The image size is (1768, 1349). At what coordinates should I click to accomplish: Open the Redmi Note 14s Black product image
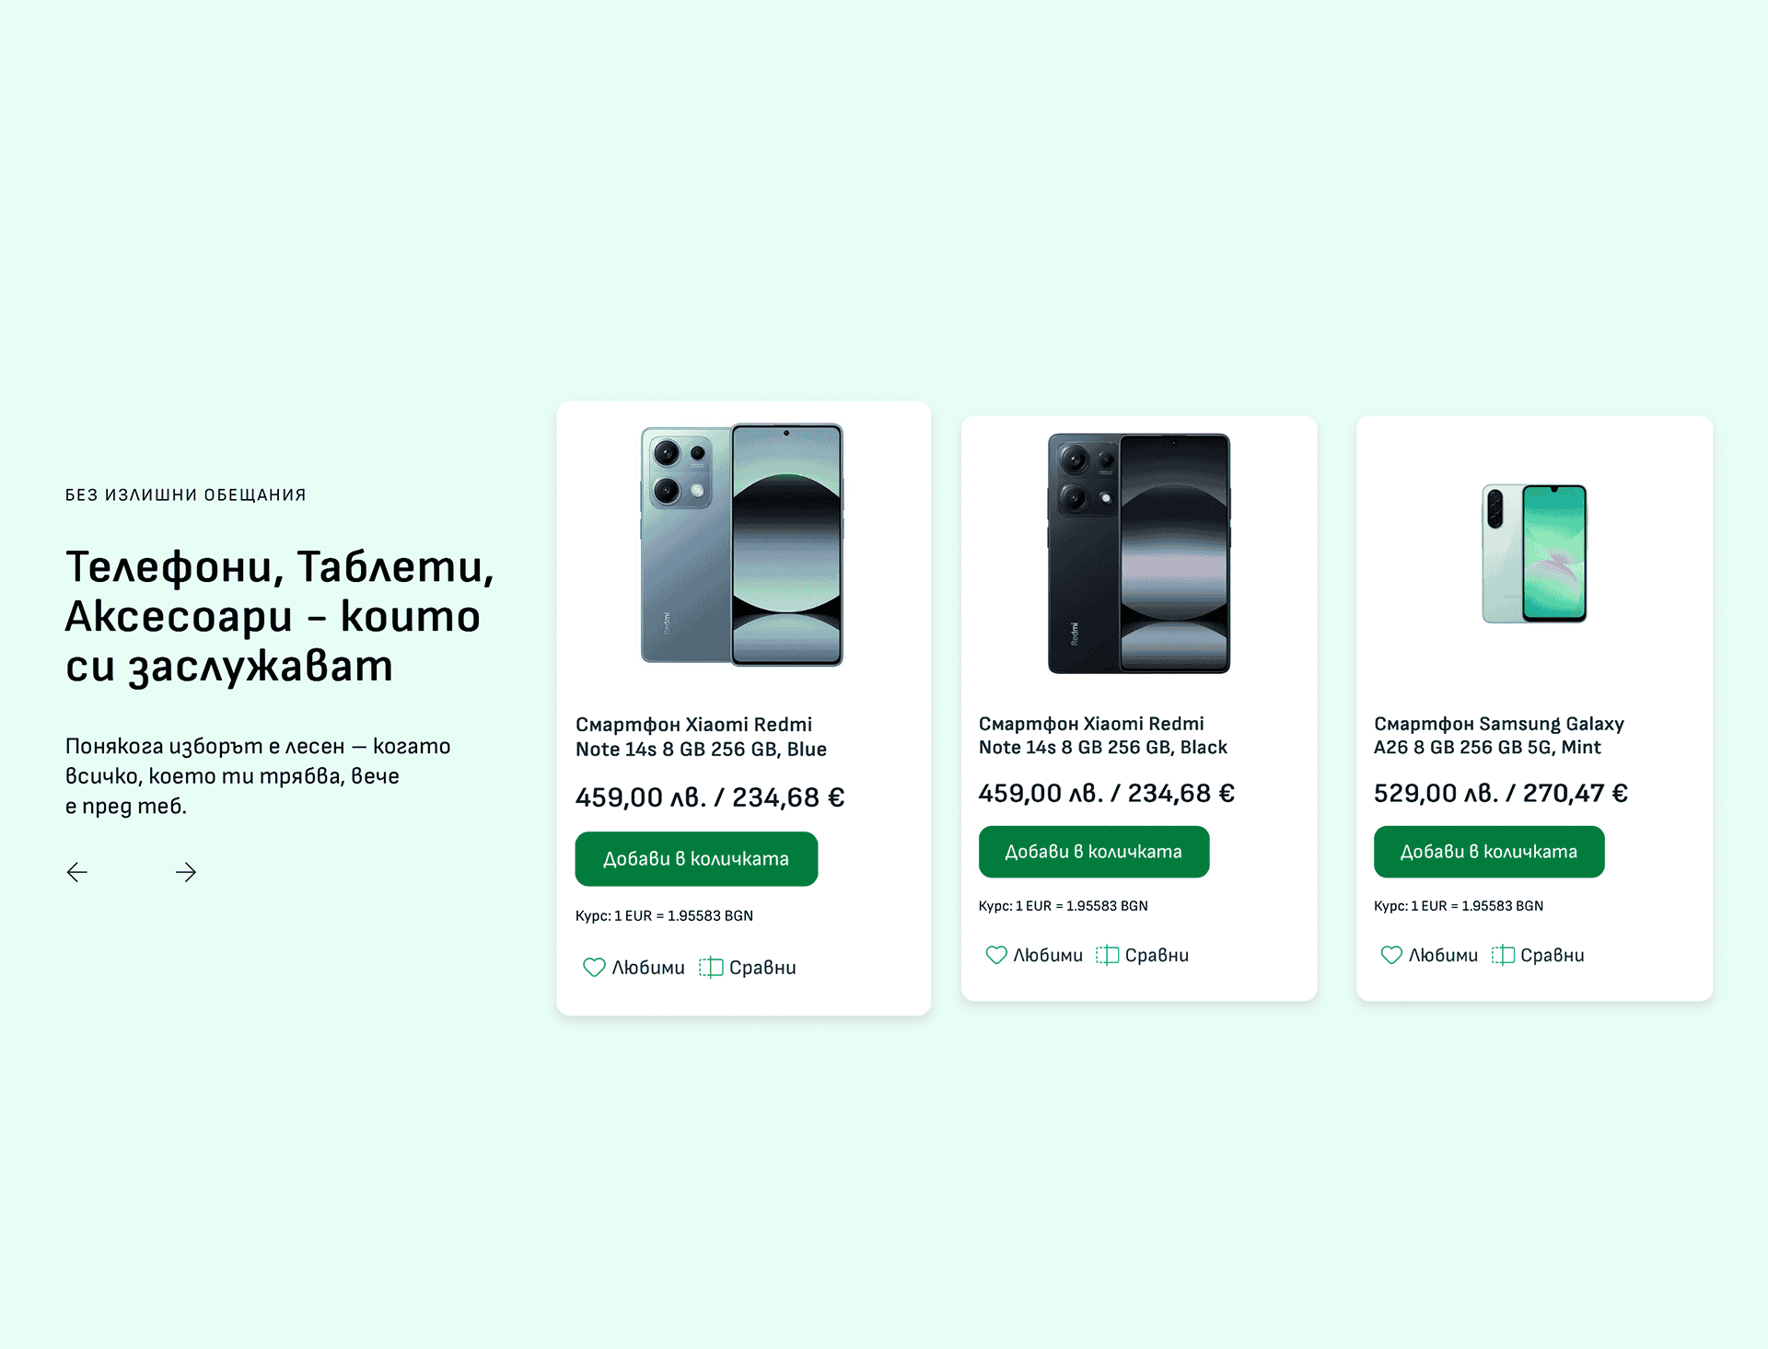(1139, 552)
